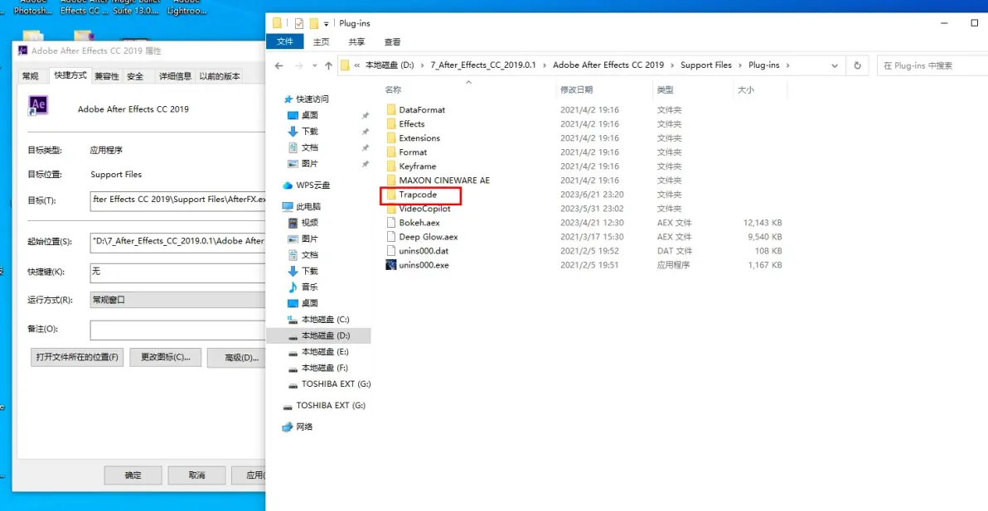Switch to 安全 tab in properties dialog

[x=135, y=76]
